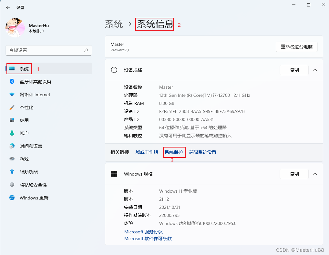Click the 产品 ID value 00330-80000-00000-AA531

point(186,119)
